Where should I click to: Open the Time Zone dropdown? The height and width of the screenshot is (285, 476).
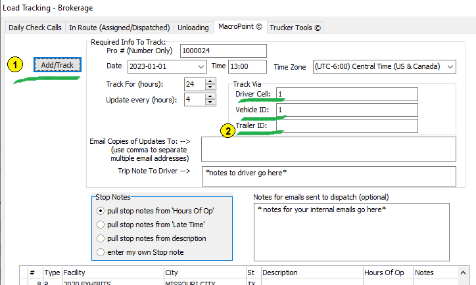(450, 66)
